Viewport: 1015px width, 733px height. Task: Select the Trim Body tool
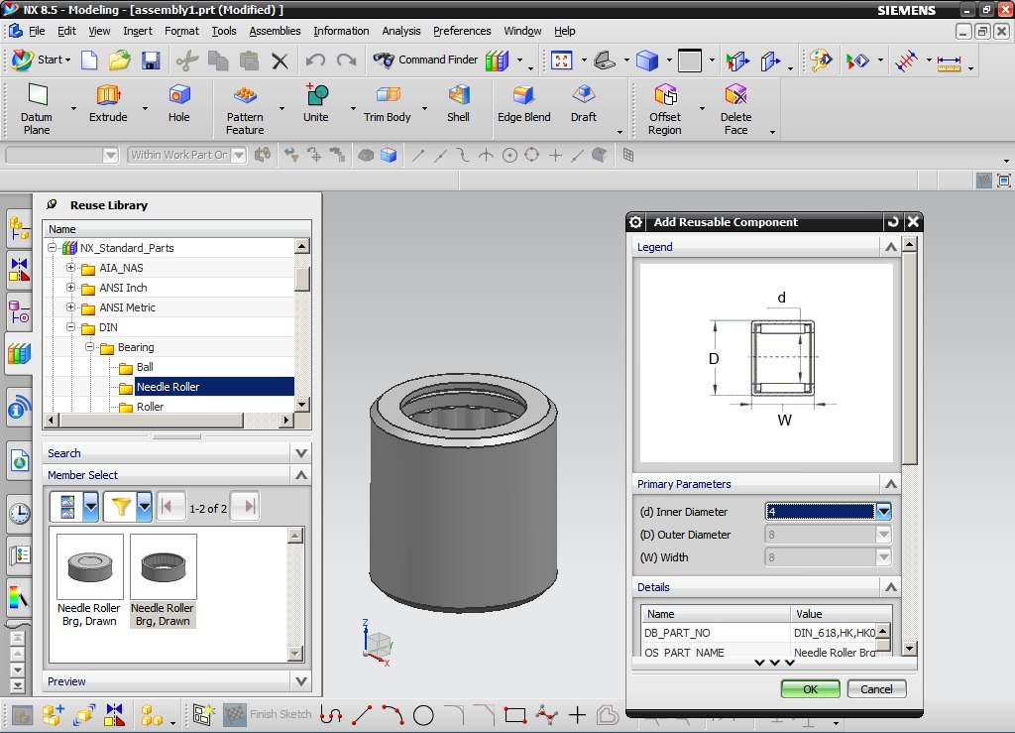[x=388, y=103]
